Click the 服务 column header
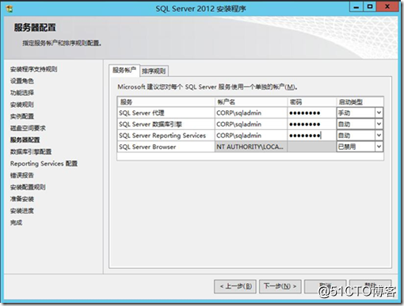 166,101
